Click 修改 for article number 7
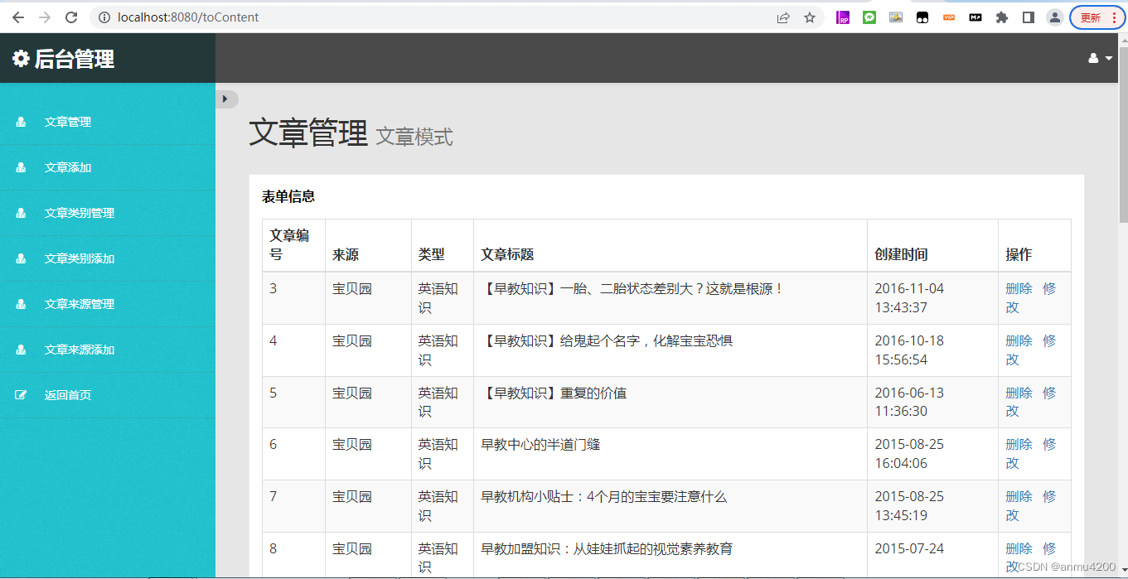Image resolution: width=1128 pixels, height=579 pixels. [1031, 506]
